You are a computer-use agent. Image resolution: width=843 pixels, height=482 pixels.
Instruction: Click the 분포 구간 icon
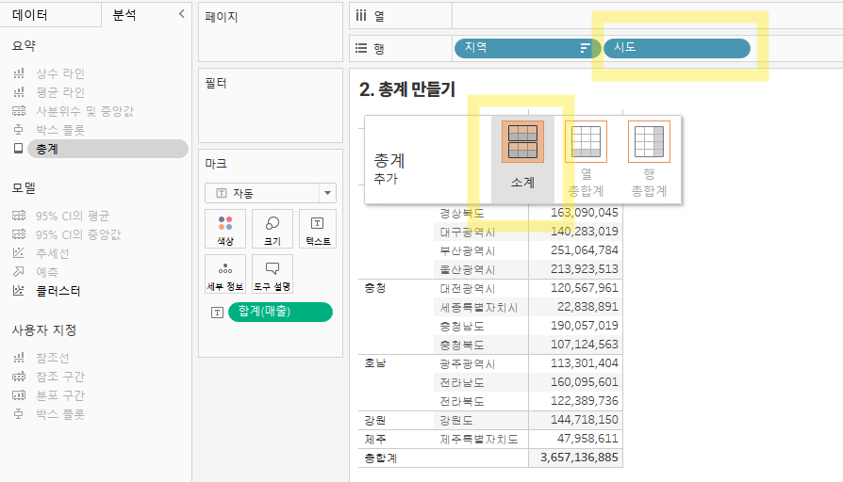pos(19,395)
